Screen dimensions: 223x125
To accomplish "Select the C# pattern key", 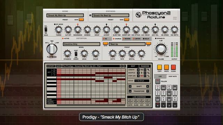I will coord(163,87).
